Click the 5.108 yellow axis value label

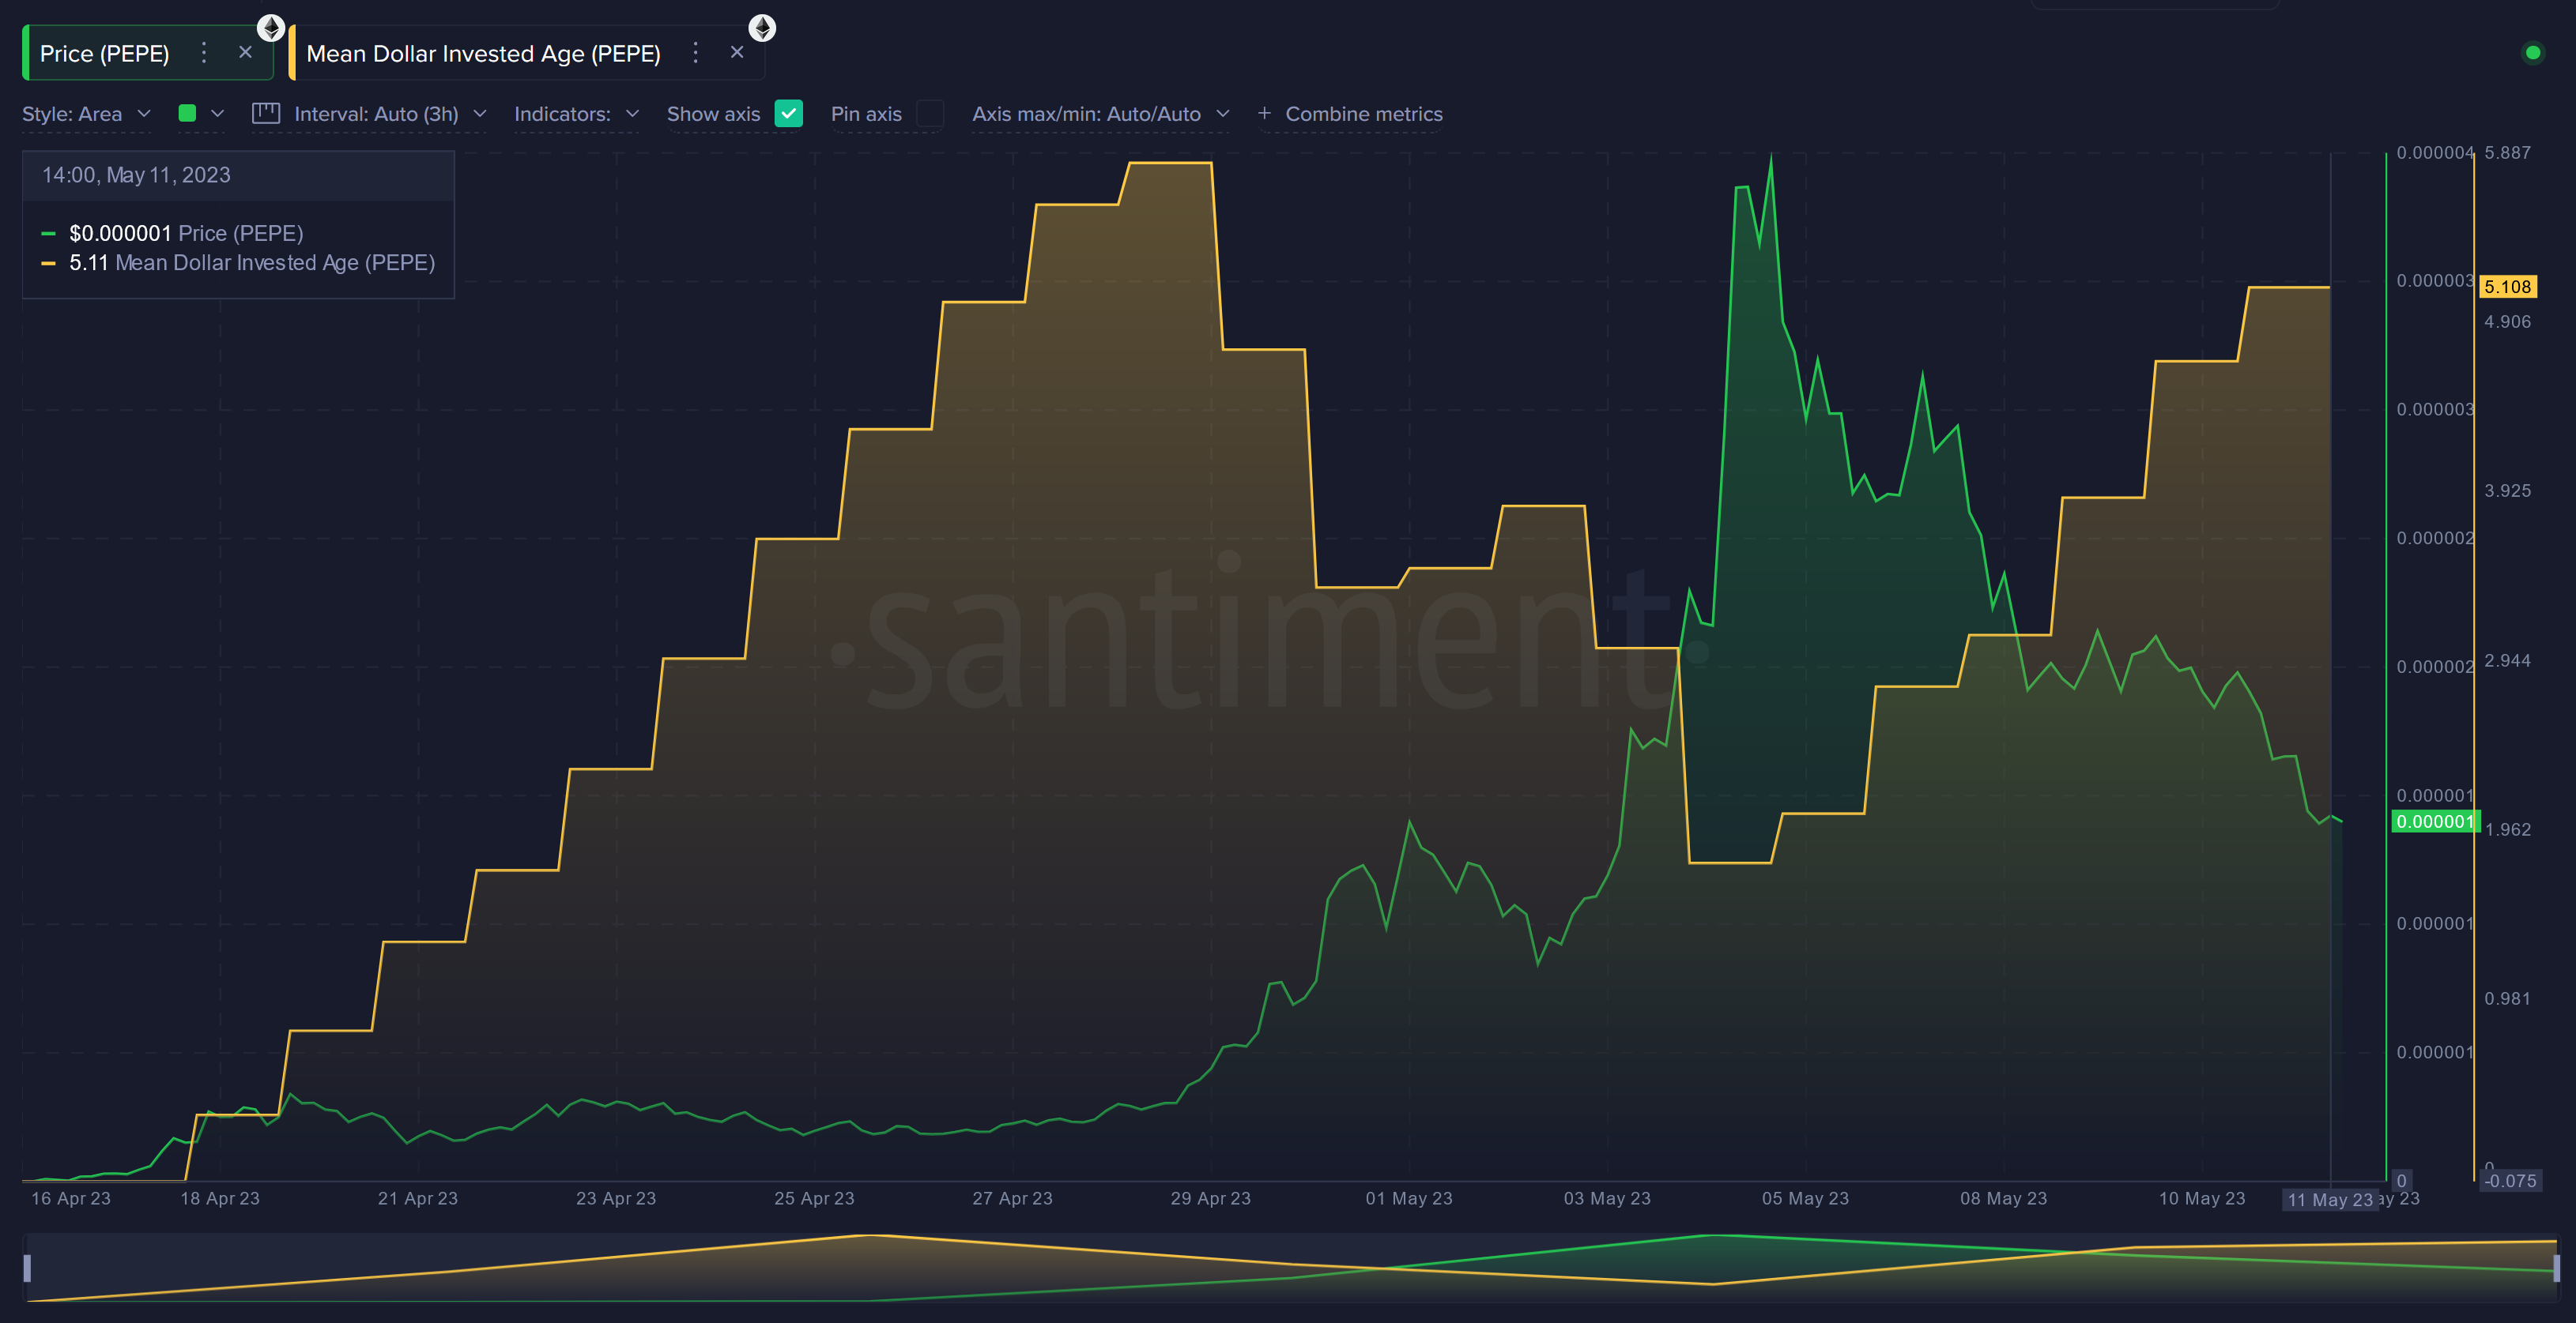pos(2508,287)
